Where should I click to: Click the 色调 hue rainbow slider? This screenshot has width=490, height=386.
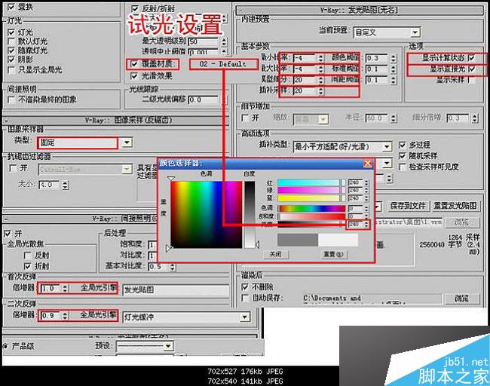tap(312, 209)
